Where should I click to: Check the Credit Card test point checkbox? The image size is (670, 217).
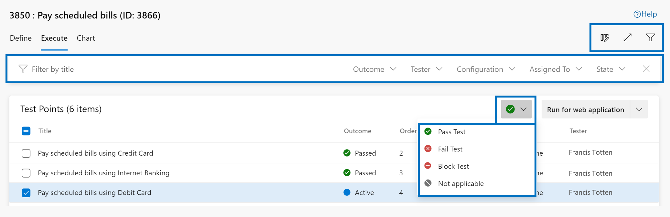click(26, 153)
